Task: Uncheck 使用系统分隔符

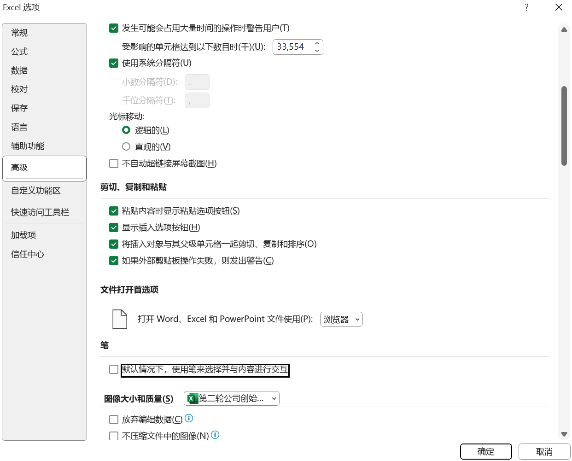Action: 114,63
